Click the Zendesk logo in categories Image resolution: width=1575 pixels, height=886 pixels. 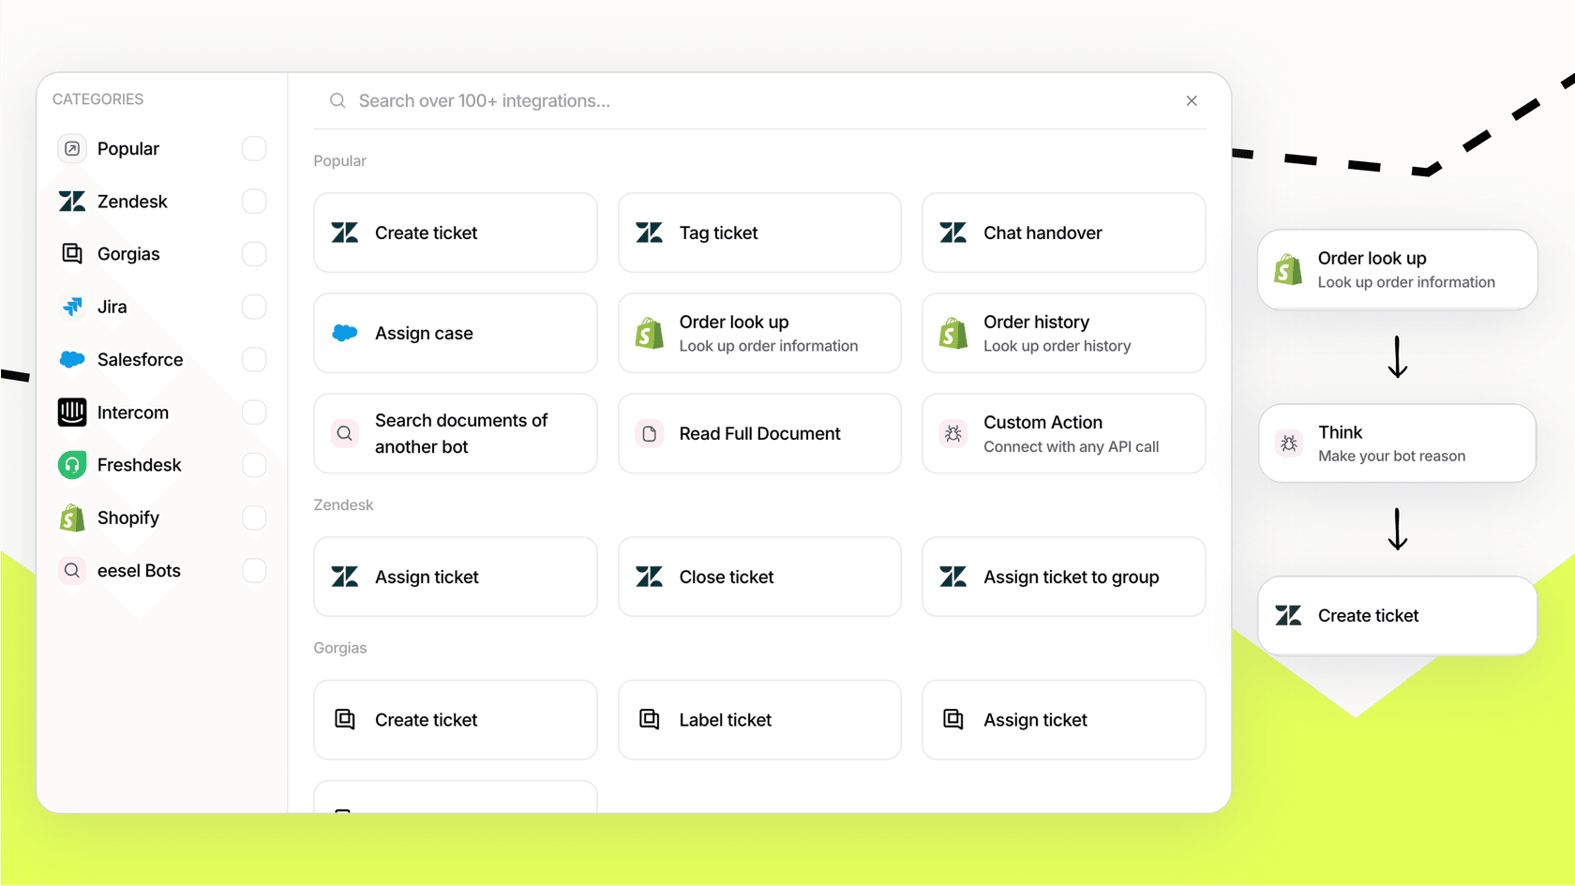point(72,202)
